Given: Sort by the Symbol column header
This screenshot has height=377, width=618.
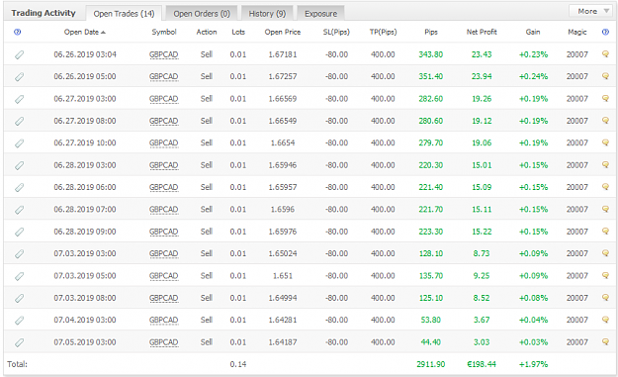Looking at the screenshot, I should [164, 32].
